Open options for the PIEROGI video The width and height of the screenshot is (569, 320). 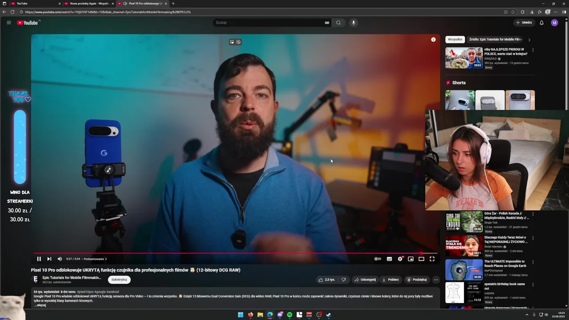click(533, 50)
